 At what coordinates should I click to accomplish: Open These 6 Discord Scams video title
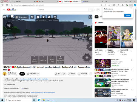click(x=119, y=90)
